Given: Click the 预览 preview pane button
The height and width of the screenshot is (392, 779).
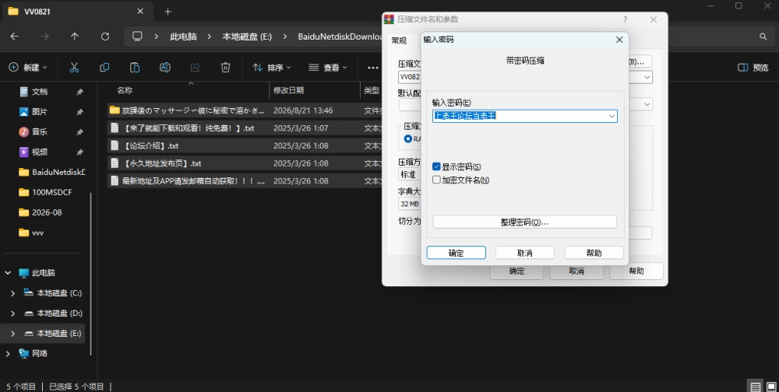Looking at the screenshot, I should [x=753, y=68].
